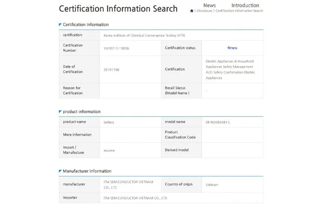Viewport: 321px width, 204px height.
Task: Click the fitness certification status link
Action: point(232,48)
